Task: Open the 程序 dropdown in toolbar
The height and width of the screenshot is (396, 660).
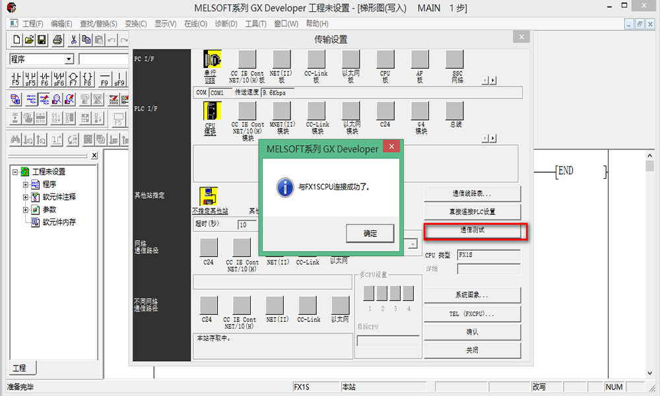Action: tap(69, 59)
